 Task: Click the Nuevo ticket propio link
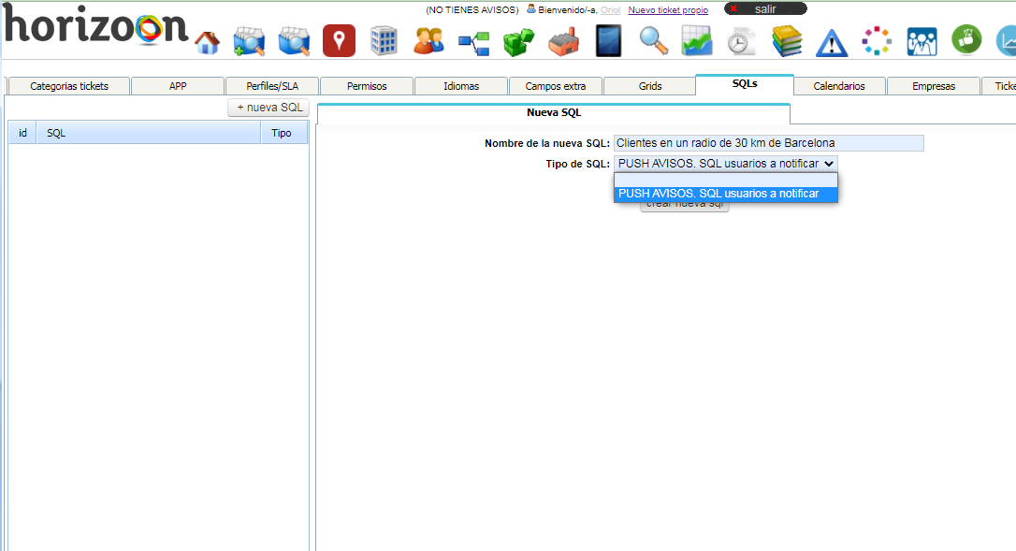pyautogui.click(x=668, y=10)
